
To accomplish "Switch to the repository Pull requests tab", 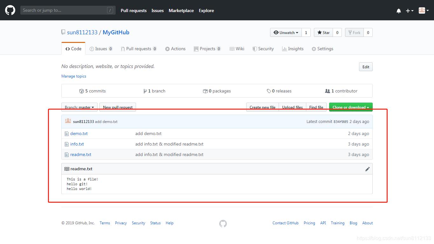I will coord(139,49).
